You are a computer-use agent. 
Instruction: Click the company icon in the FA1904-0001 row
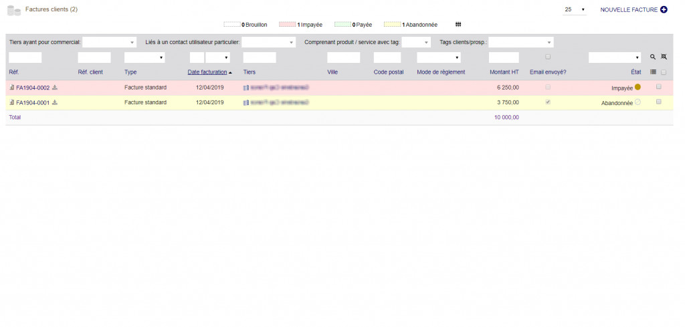point(246,102)
